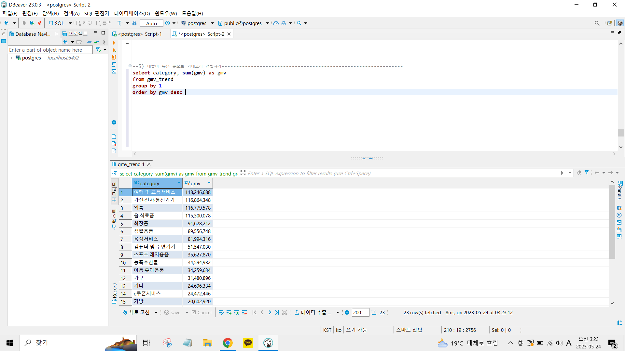Expand the postgres connection tree node
The height and width of the screenshot is (351, 625).
[11, 58]
